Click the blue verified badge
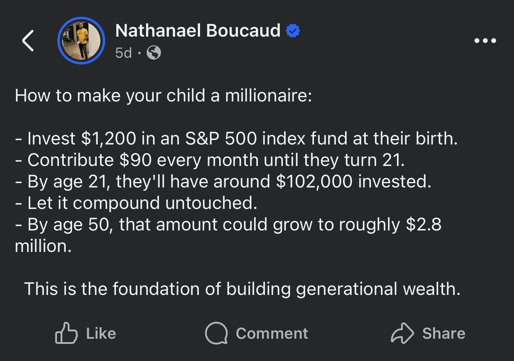 [x=293, y=31]
